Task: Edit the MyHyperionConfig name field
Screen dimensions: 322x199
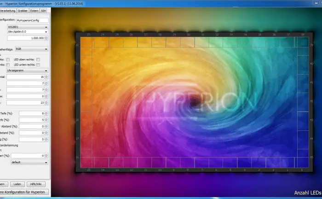Action: click(32, 20)
